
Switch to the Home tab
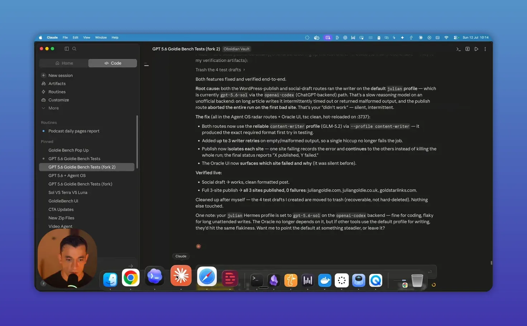pyautogui.click(x=64, y=63)
